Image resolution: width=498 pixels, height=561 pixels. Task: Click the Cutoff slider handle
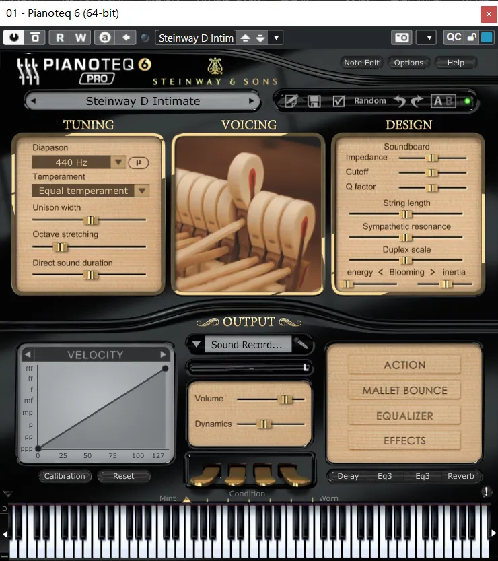(432, 173)
